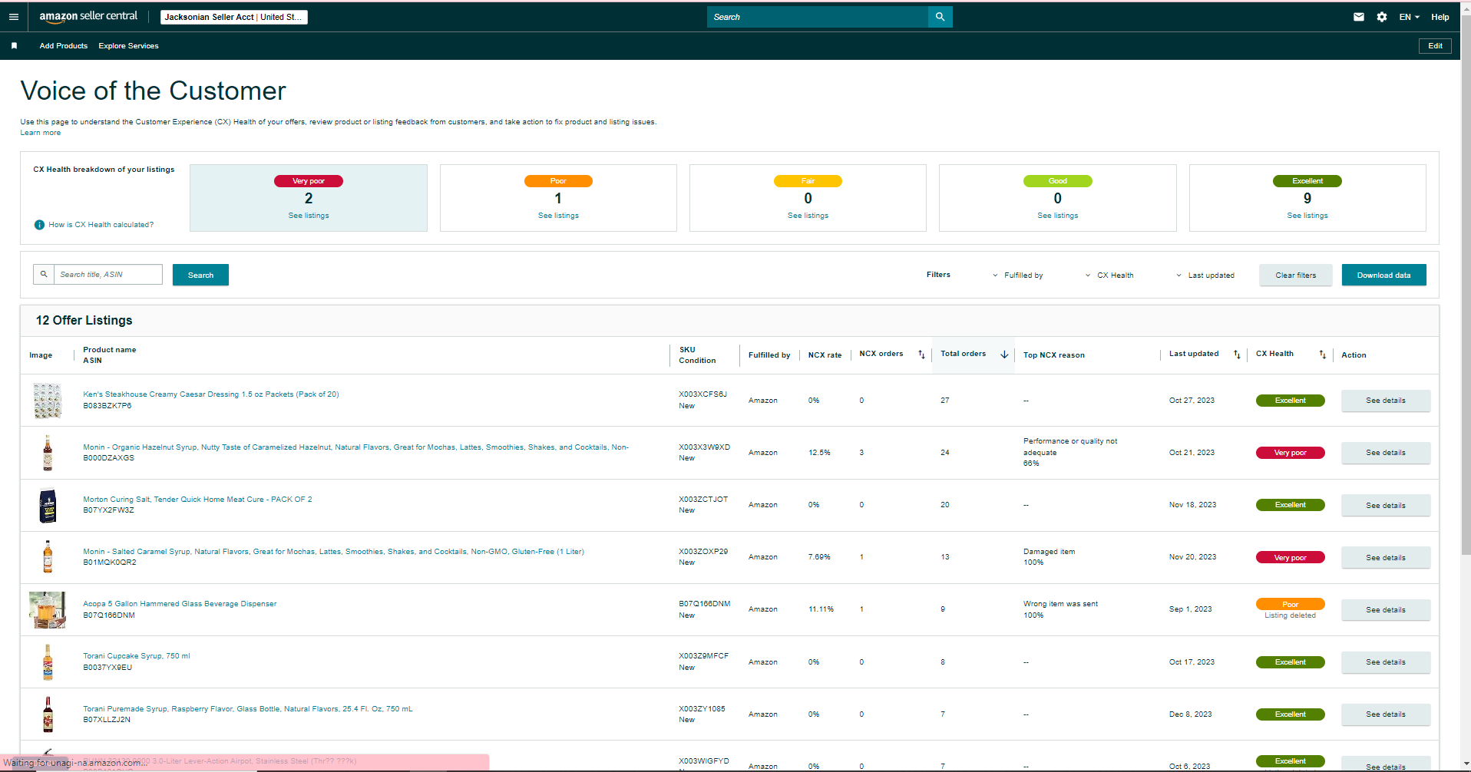Select the Poor CX Health card
This screenshot has width=1471, height=772.
coord(558,198)
